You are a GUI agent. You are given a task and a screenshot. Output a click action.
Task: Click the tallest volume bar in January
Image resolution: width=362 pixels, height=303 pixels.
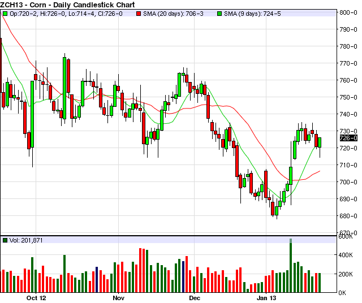click(291, 266)
